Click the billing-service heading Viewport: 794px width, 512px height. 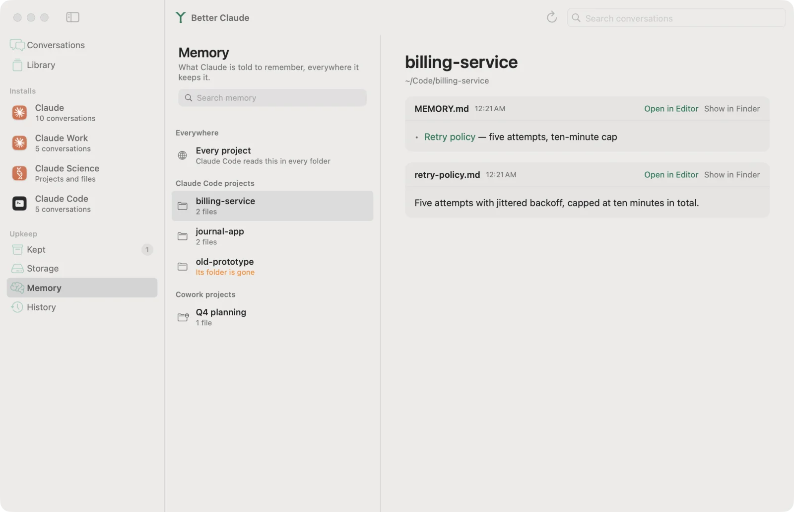(461, 62)
